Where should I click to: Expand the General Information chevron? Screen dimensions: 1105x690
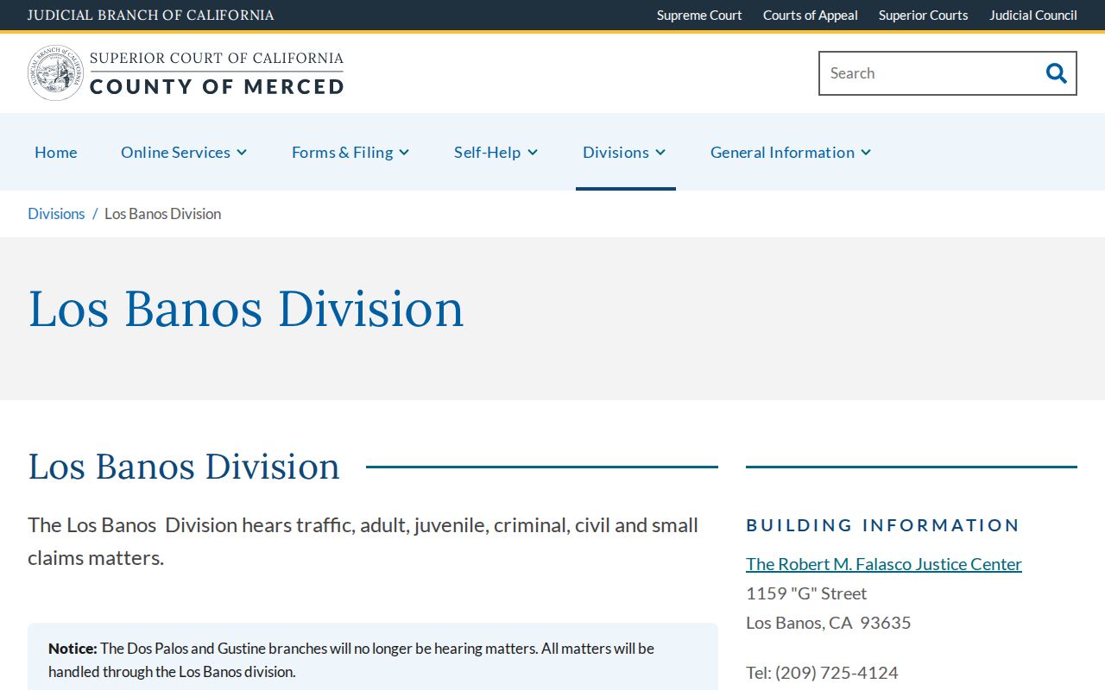click(866, 153)
